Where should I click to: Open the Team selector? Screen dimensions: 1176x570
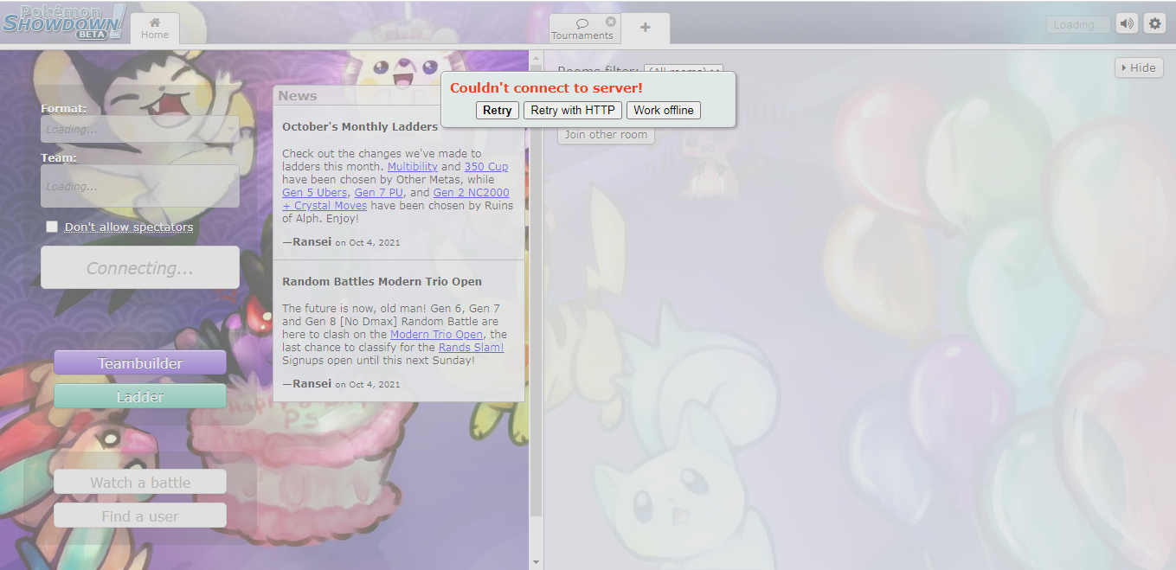click(x=140, y=186)
